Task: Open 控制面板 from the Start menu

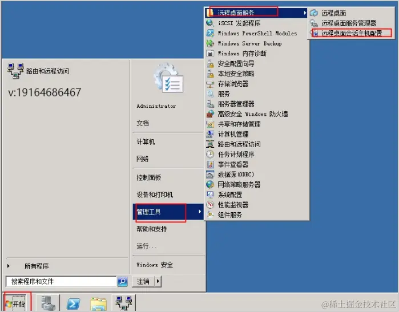Action: point(148,177)
